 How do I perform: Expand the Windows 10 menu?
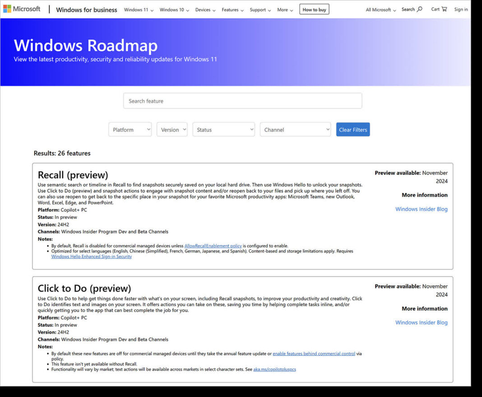tap(174, 9)
